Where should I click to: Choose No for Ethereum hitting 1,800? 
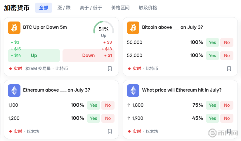(x=227, y=105)
